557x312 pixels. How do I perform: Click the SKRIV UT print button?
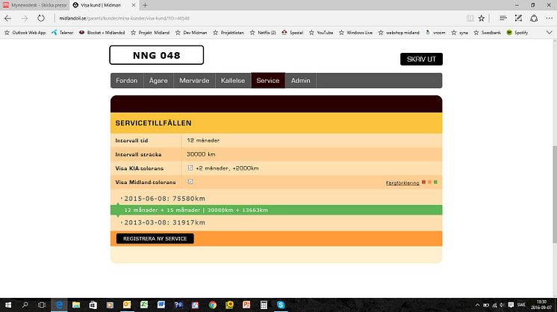click(x=421, y=59)
